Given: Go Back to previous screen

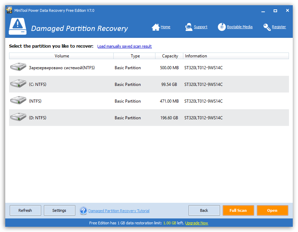Looking at the screenshot, I should [x=204, y=210].
